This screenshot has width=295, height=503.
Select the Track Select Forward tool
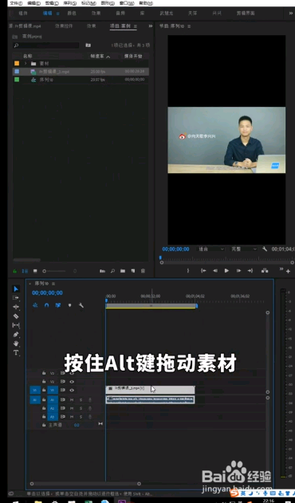tap(16, 297)
